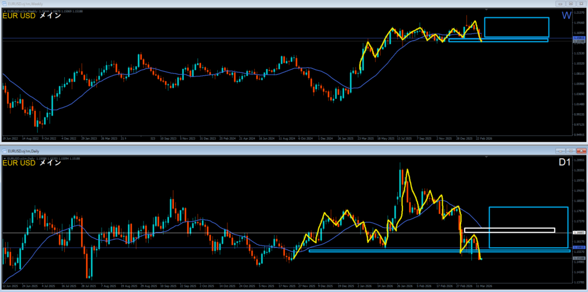The height and width of the screenshot is (292, 588).
Task: Select the blue 1.15815 price tag on Daily chart
Action: click(x=578, y=248)
